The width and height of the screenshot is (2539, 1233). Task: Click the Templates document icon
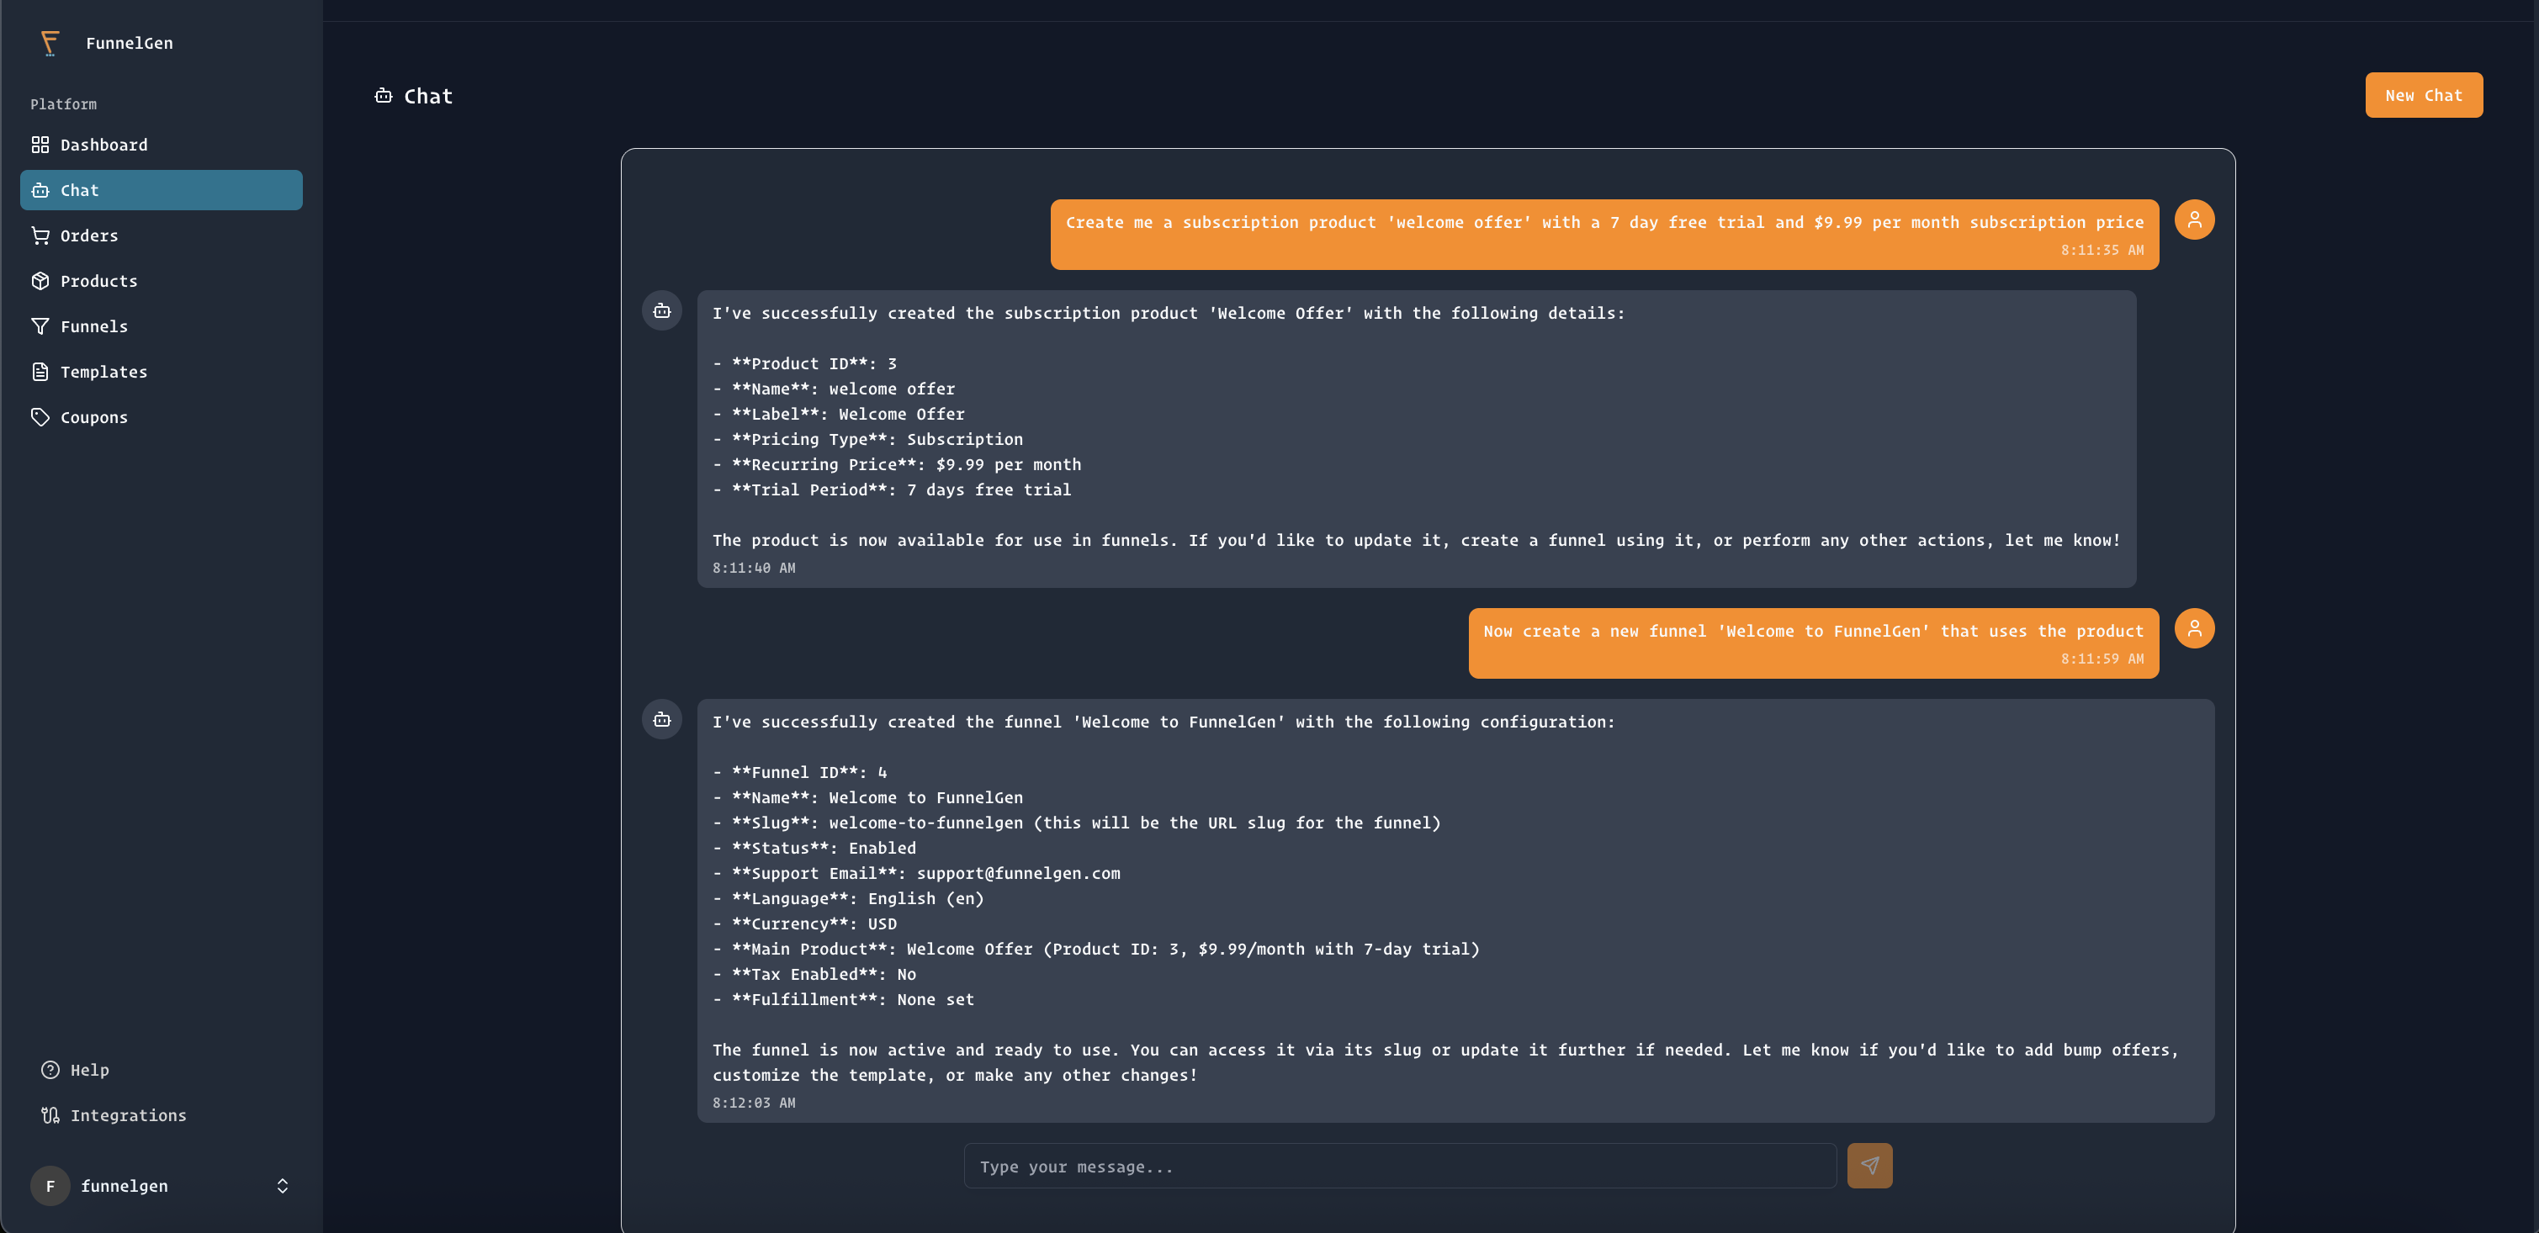tap(40, 372)
